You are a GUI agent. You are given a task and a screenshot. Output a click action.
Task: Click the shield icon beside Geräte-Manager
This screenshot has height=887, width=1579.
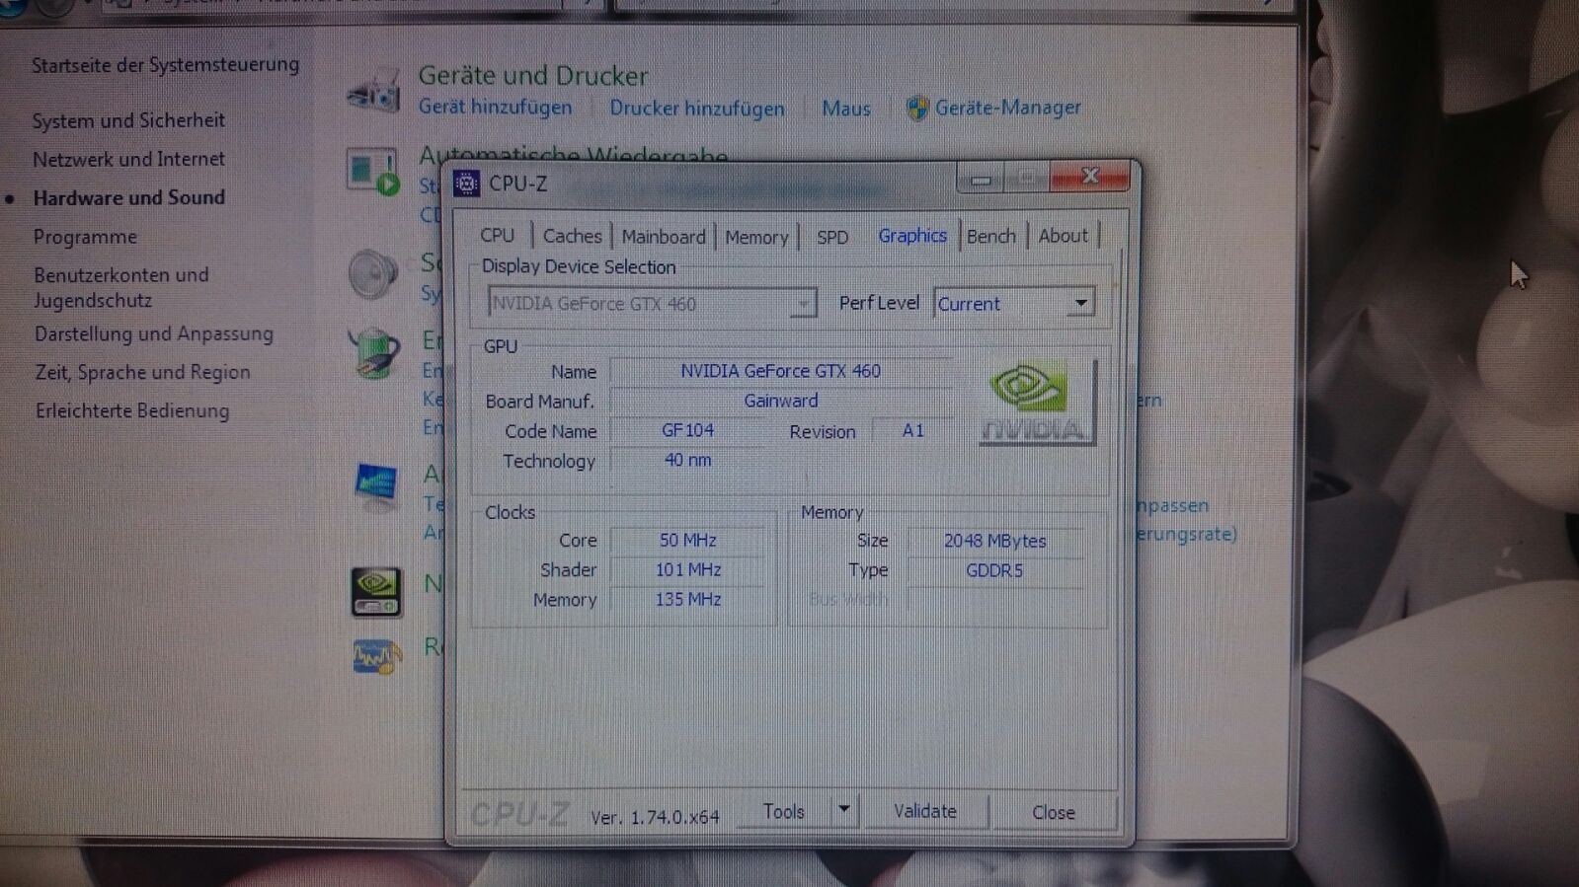point(917,108)
